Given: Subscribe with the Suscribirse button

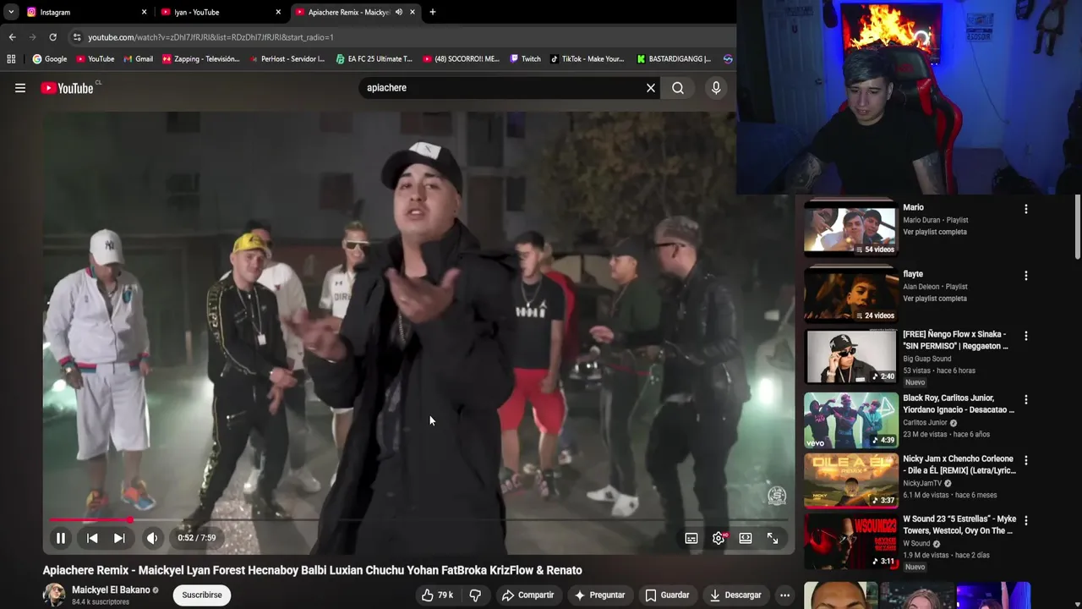Looking at the screenshot, I should [202, 595].
